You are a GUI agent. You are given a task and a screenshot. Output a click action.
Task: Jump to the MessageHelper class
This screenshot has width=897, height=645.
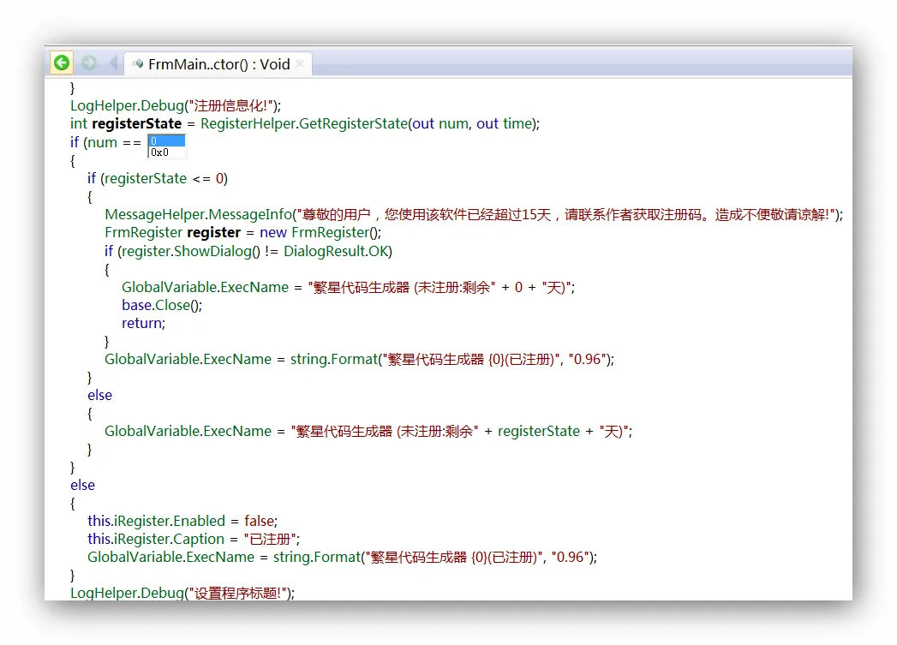click(155, 214)
